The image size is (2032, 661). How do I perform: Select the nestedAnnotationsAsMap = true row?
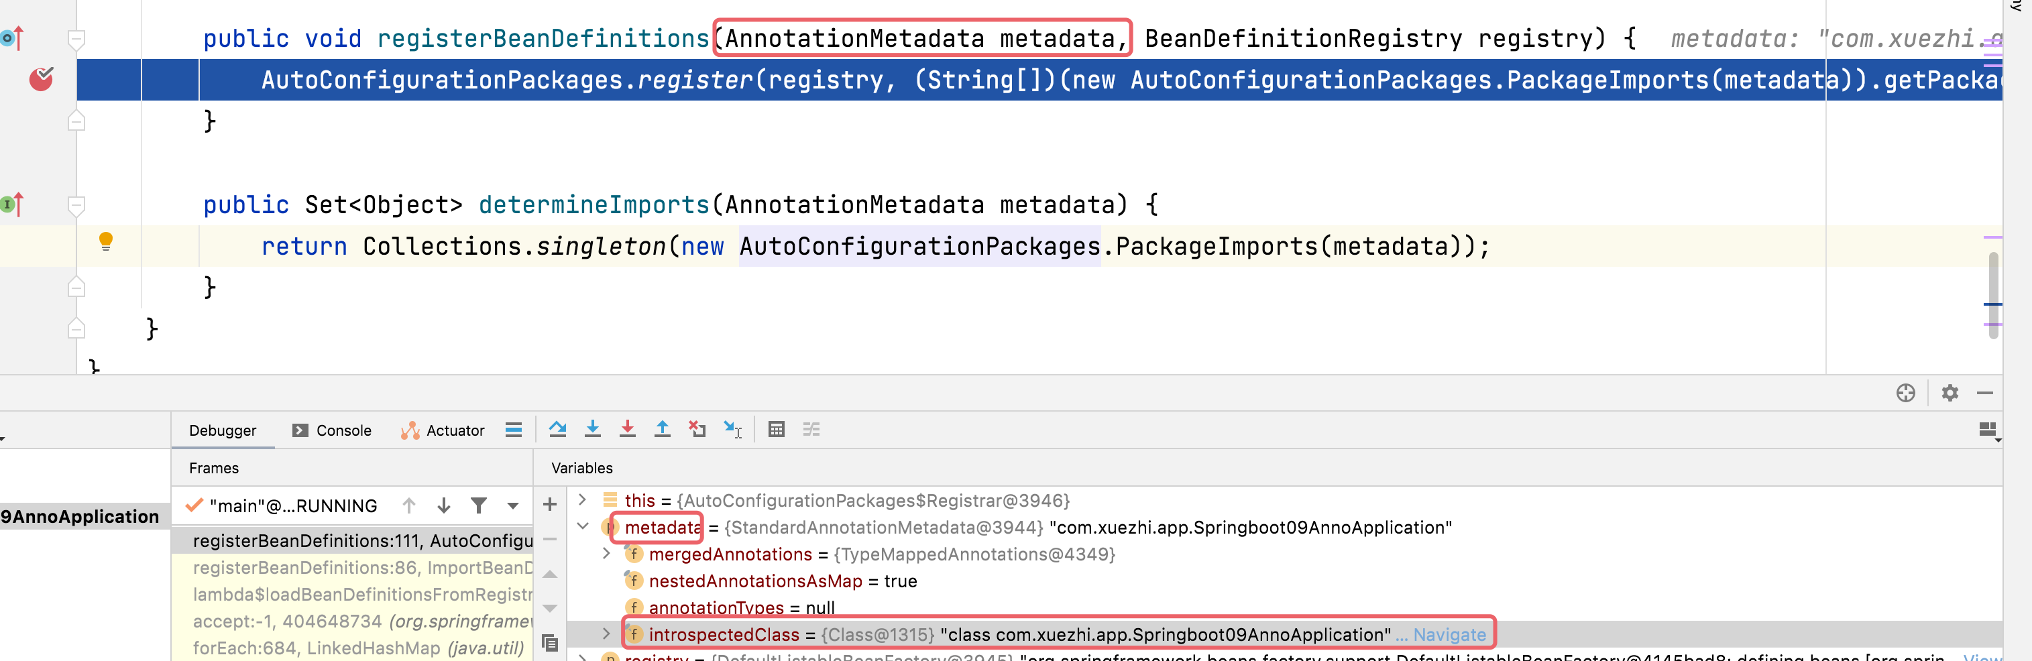click(1284, 581)
